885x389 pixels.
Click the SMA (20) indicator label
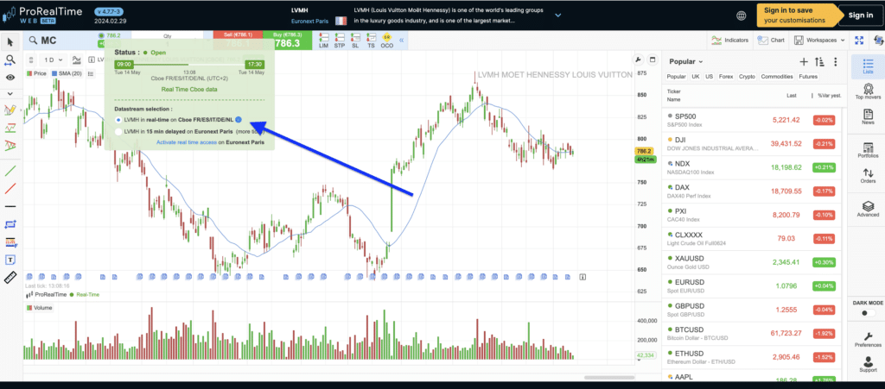pyautogui.click(x=67, y=73)
